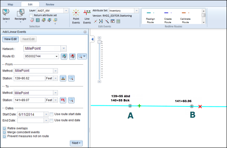The width and height of the screenshot is (227, 148).
Task: Expand the To Method dropdown
Action: coord(56,93)
